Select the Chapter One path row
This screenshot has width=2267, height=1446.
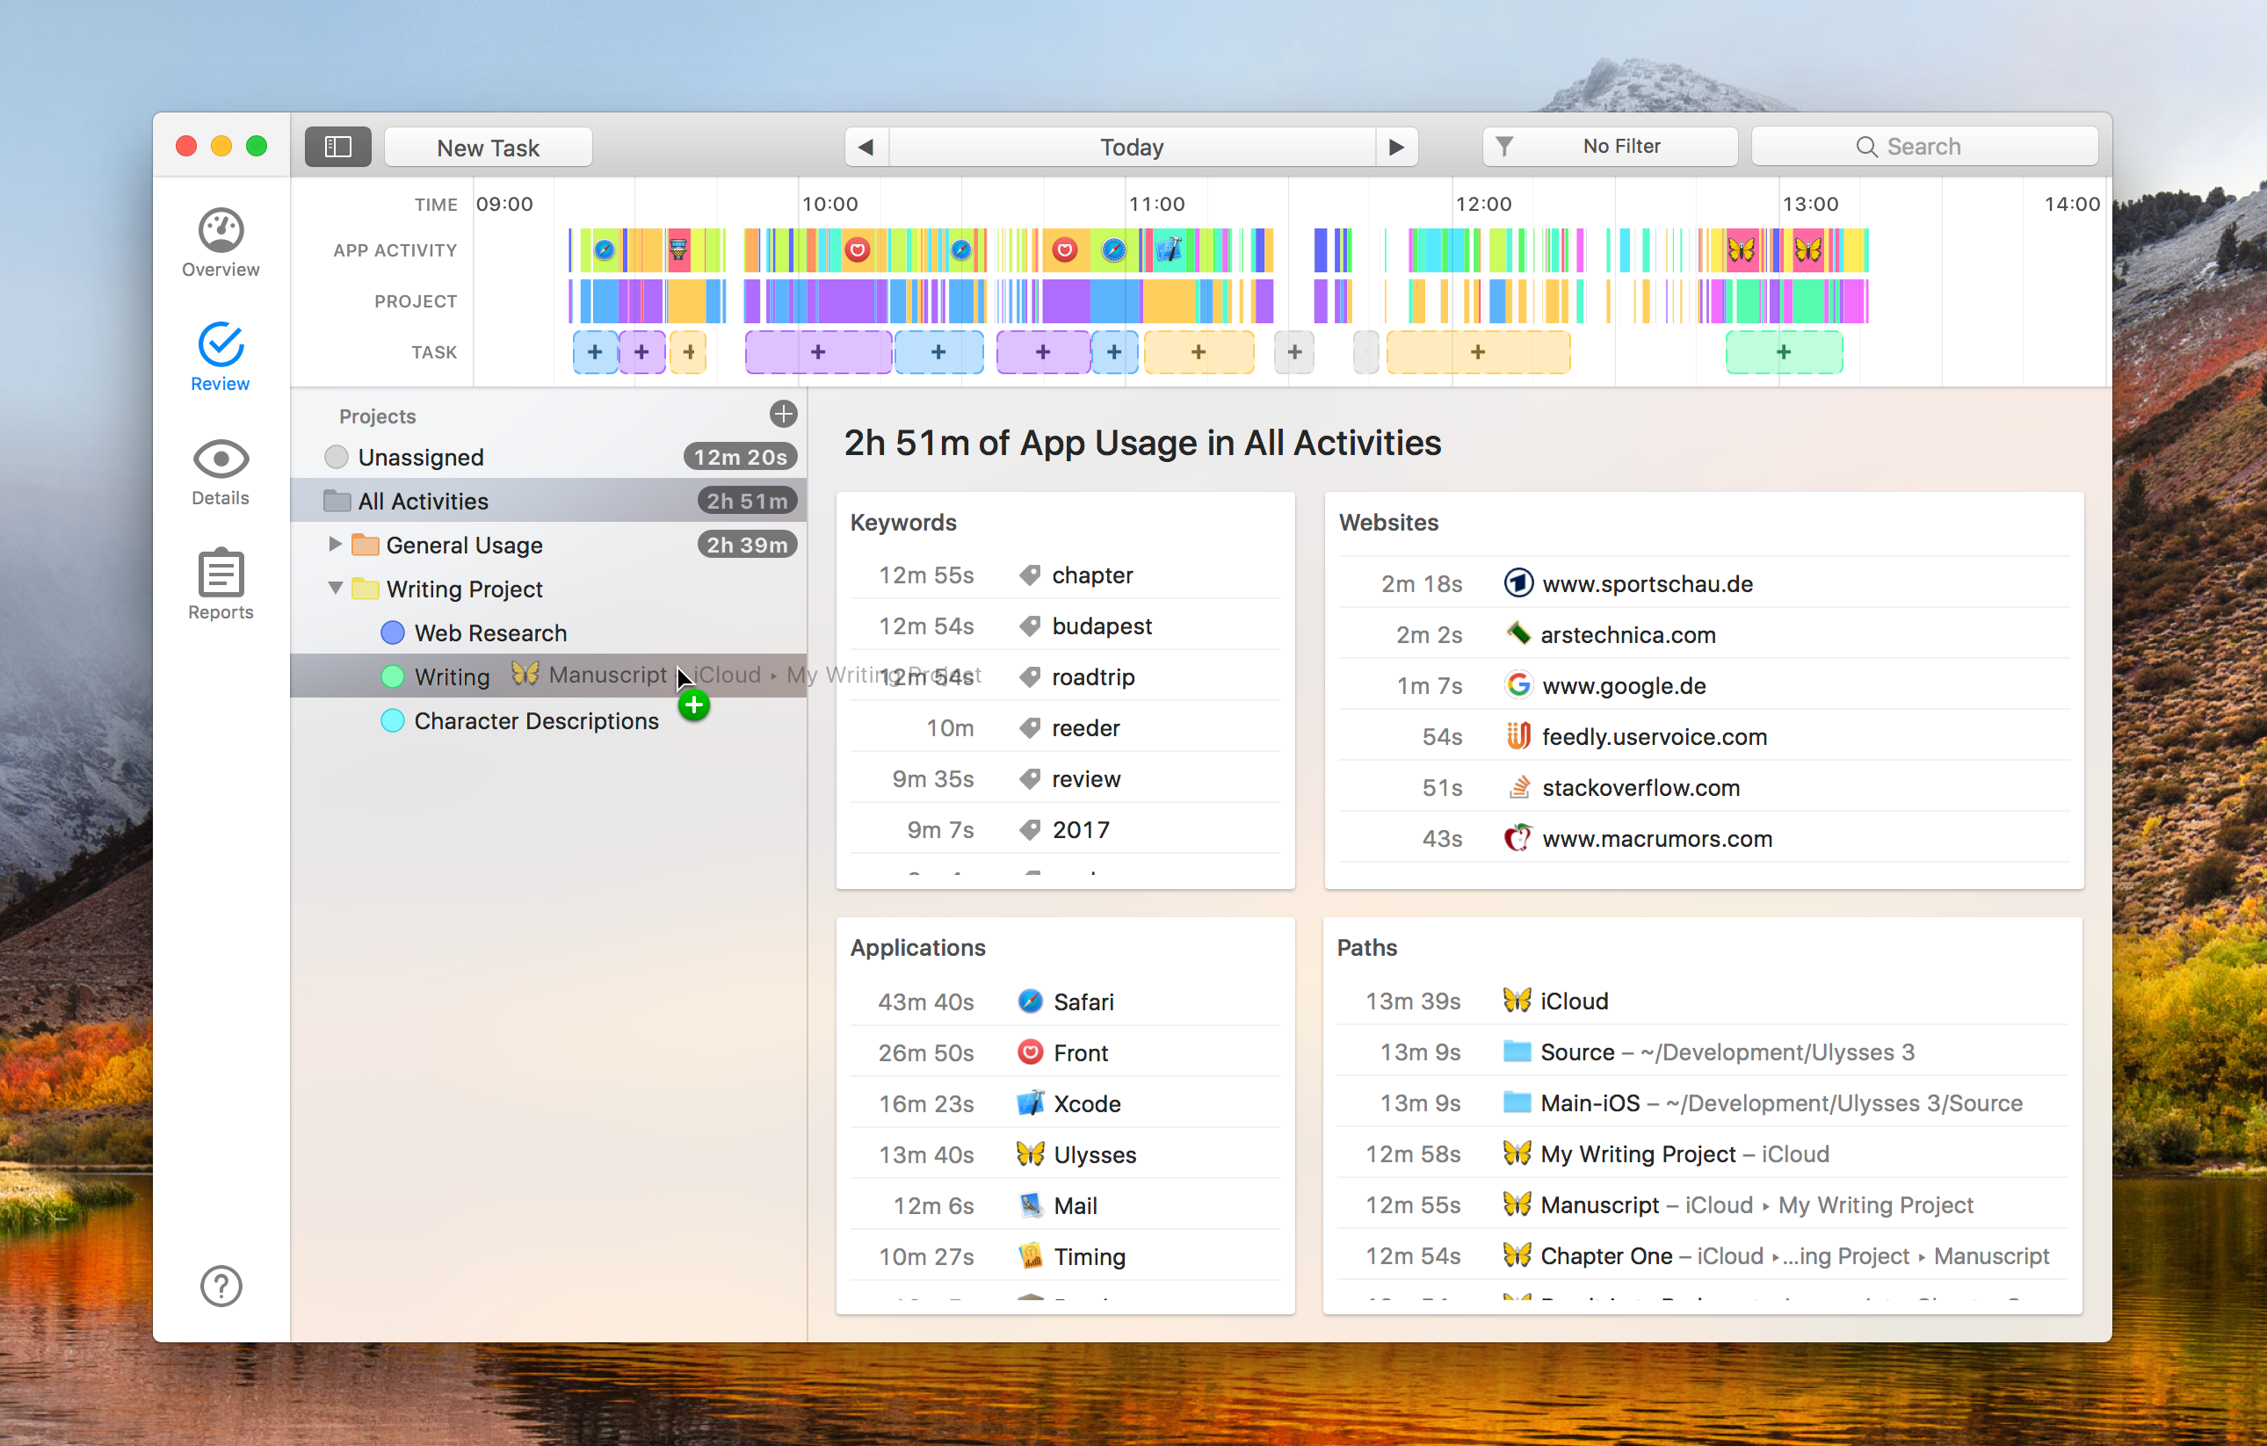coord(1702,1256)
